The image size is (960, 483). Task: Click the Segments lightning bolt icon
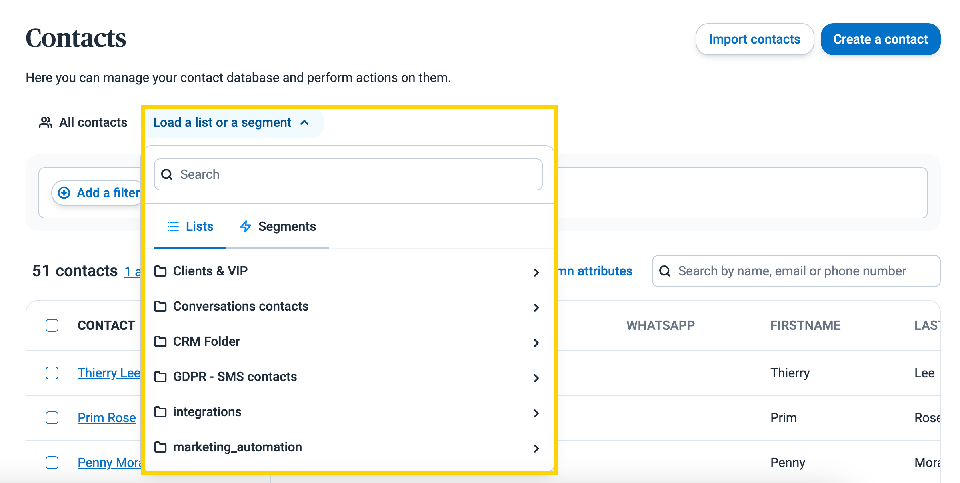pos(245,226)
